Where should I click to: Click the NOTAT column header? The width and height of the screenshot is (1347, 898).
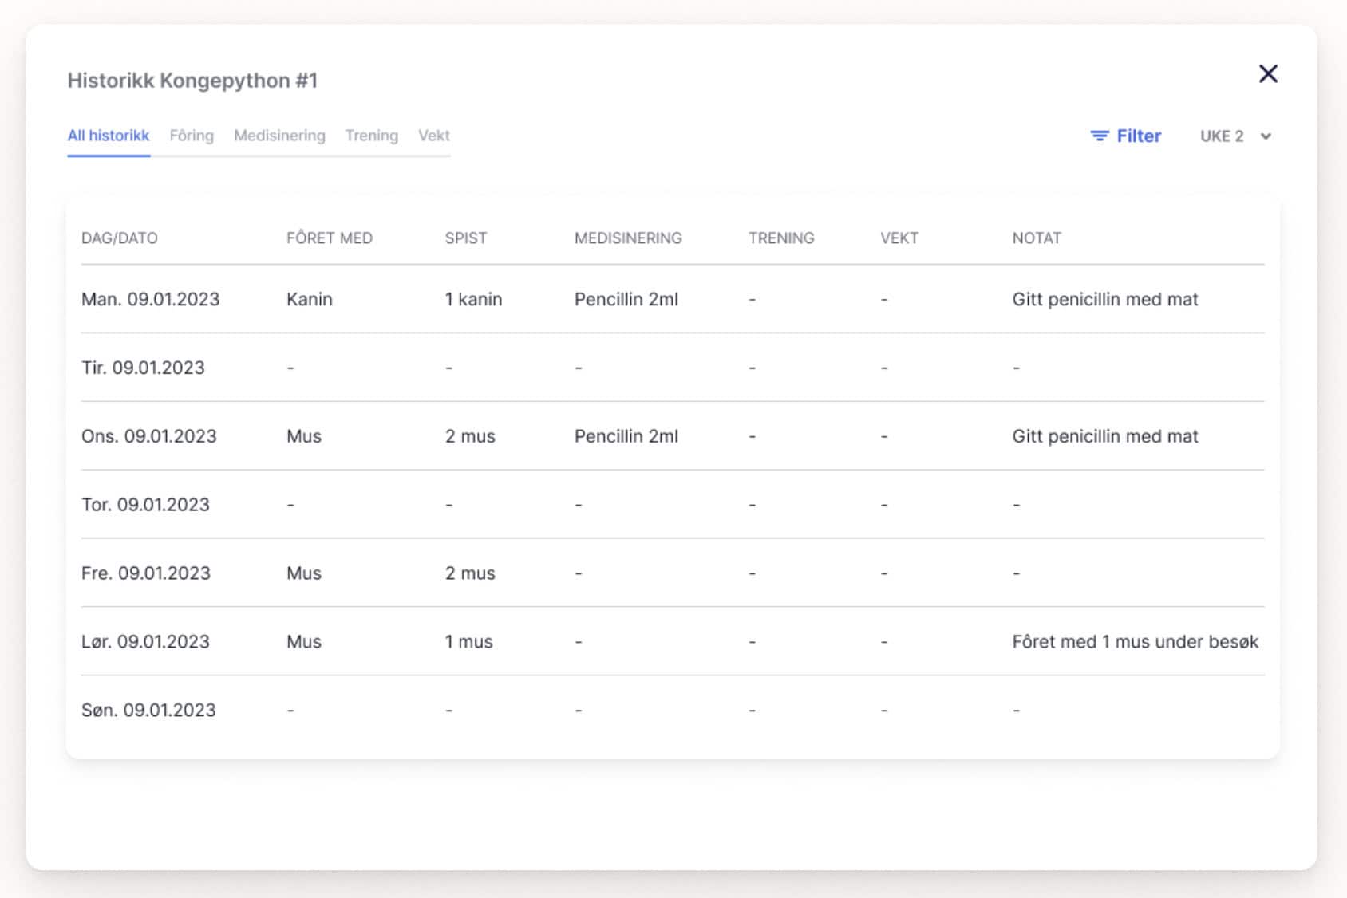pos(1035,238)
